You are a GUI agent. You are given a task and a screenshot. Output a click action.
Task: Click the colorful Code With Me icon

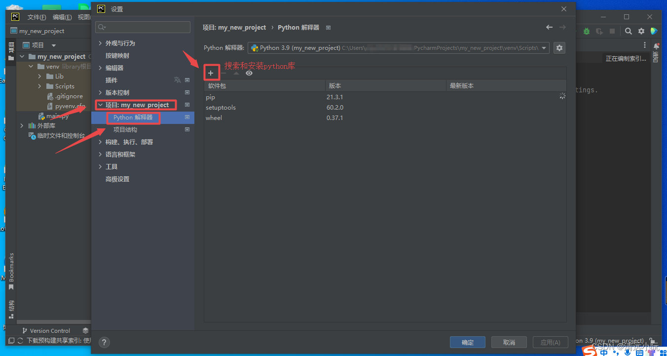point(654,31)
